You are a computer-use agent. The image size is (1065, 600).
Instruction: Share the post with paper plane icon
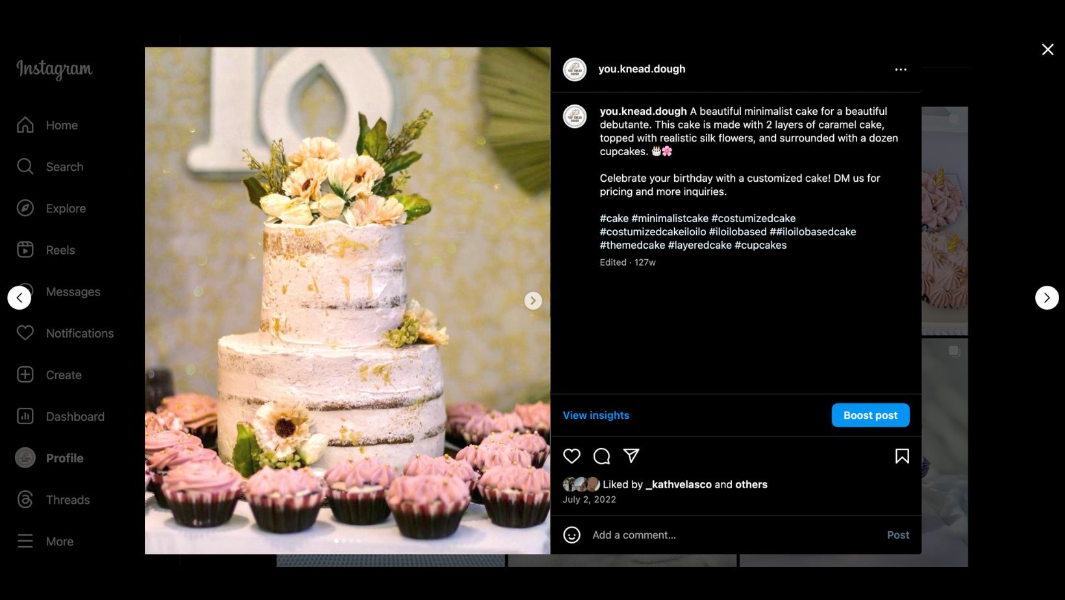pos(631,456)
